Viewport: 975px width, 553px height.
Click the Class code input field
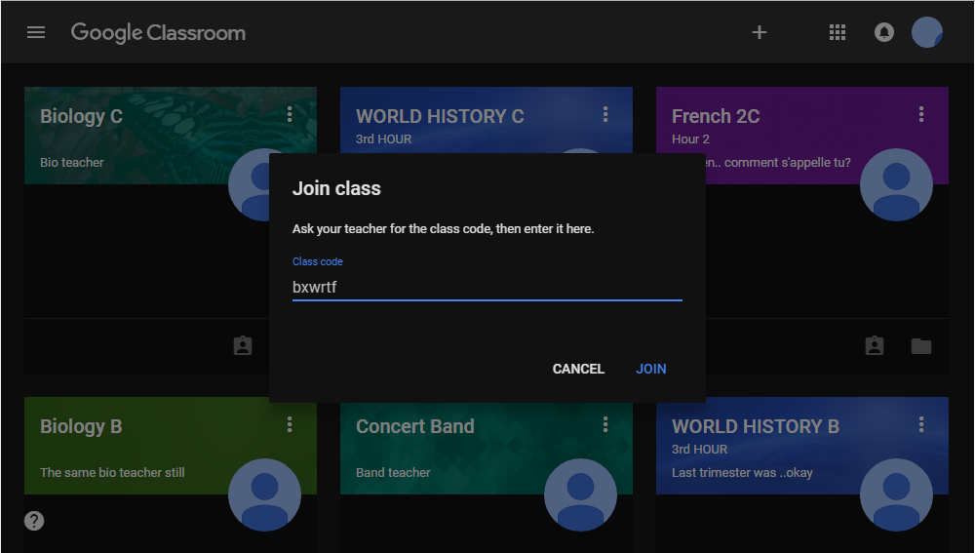pyautogui.click(x=487, y=288)
